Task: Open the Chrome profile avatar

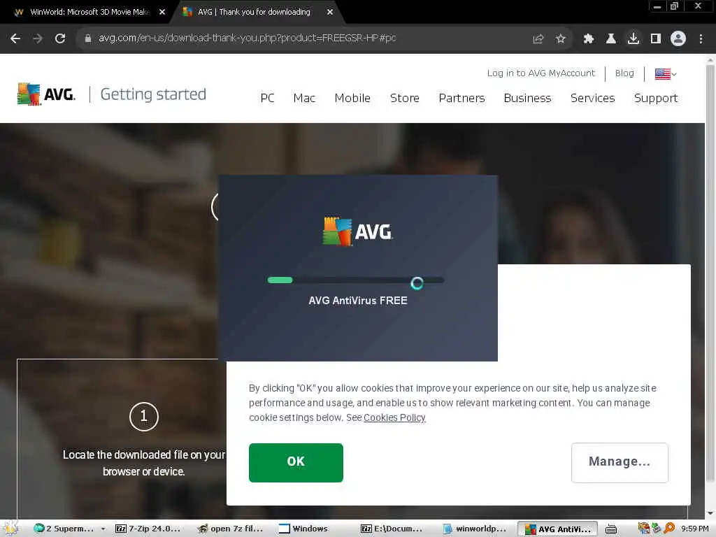Action: [x=678, y=39]
